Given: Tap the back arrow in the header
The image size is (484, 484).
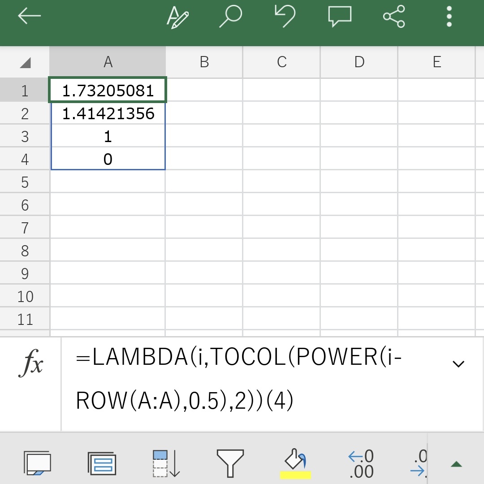Looking at the screenshot, I should [x=29, y=17].
